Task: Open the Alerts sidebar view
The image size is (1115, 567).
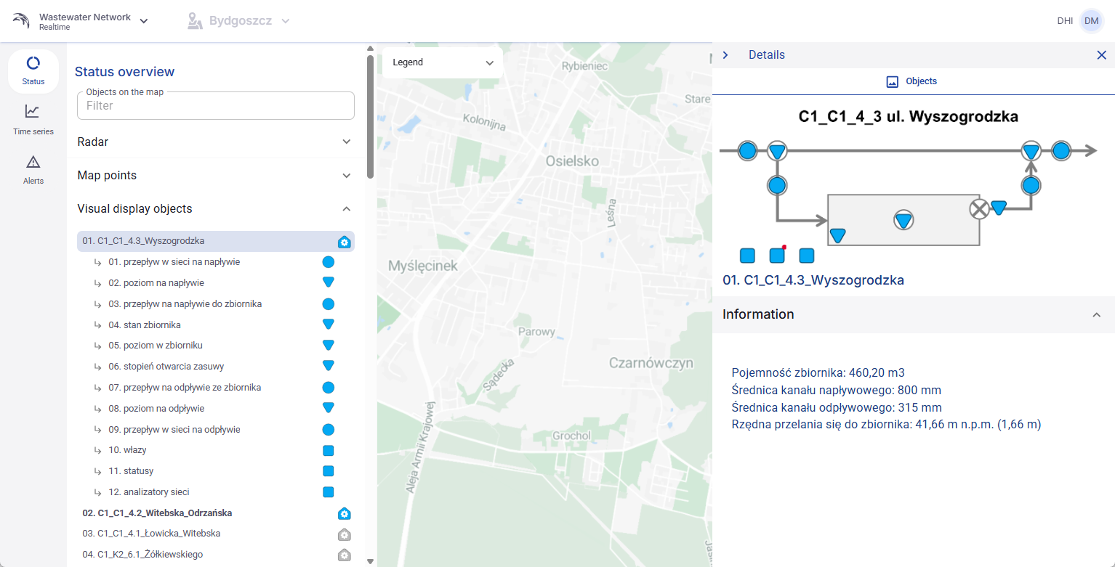Action: click(33, 170)
